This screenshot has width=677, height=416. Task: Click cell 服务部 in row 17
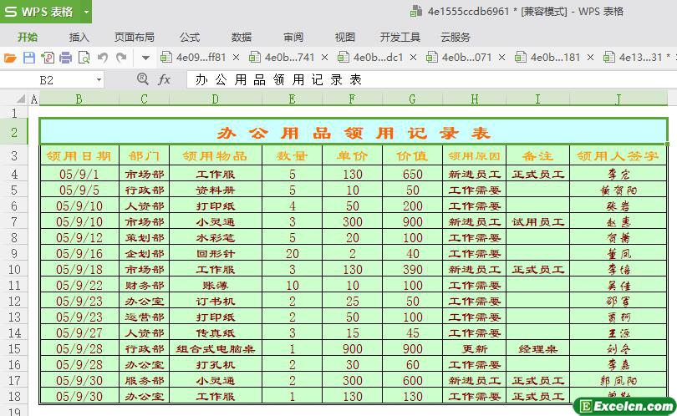[x=145, y=381]
